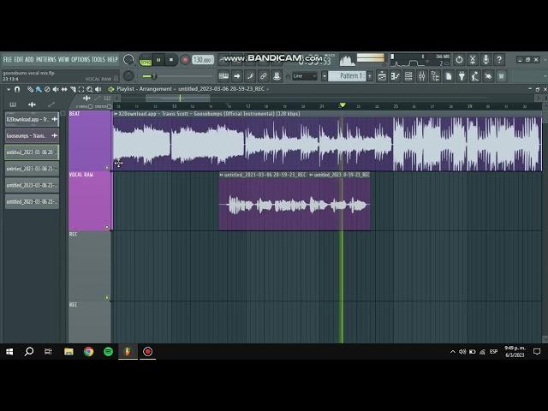Mute the VOCAL RAW track green dot

click(x=107, y=227)
